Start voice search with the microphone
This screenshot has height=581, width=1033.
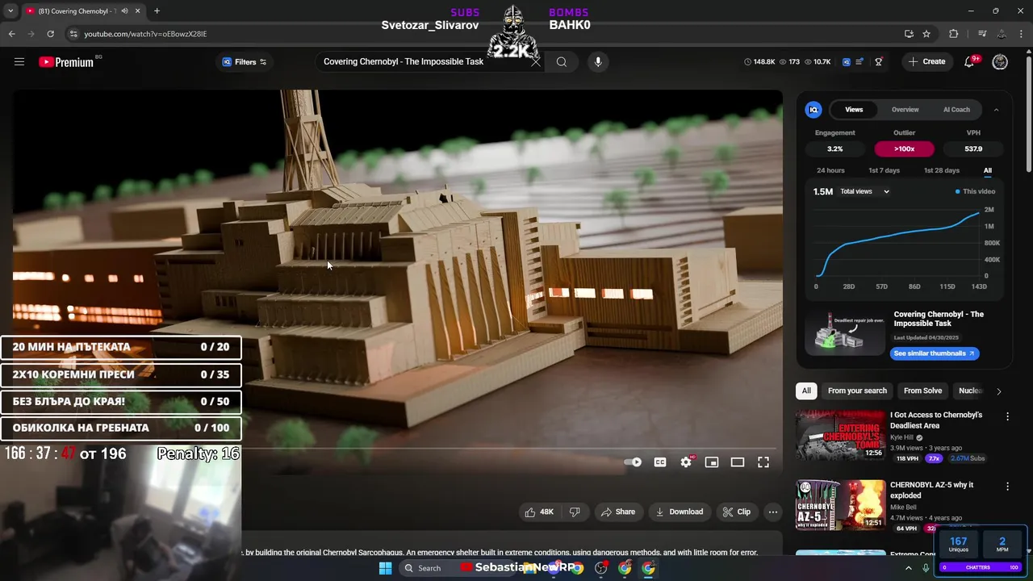(598, 62)
